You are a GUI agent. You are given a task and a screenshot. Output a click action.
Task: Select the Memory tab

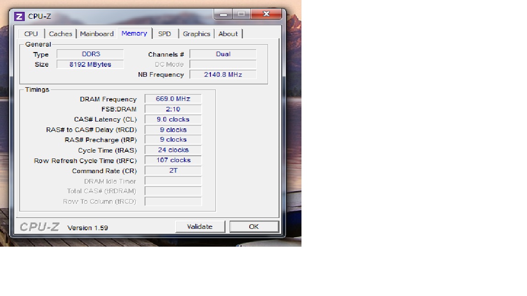[134, 33]
